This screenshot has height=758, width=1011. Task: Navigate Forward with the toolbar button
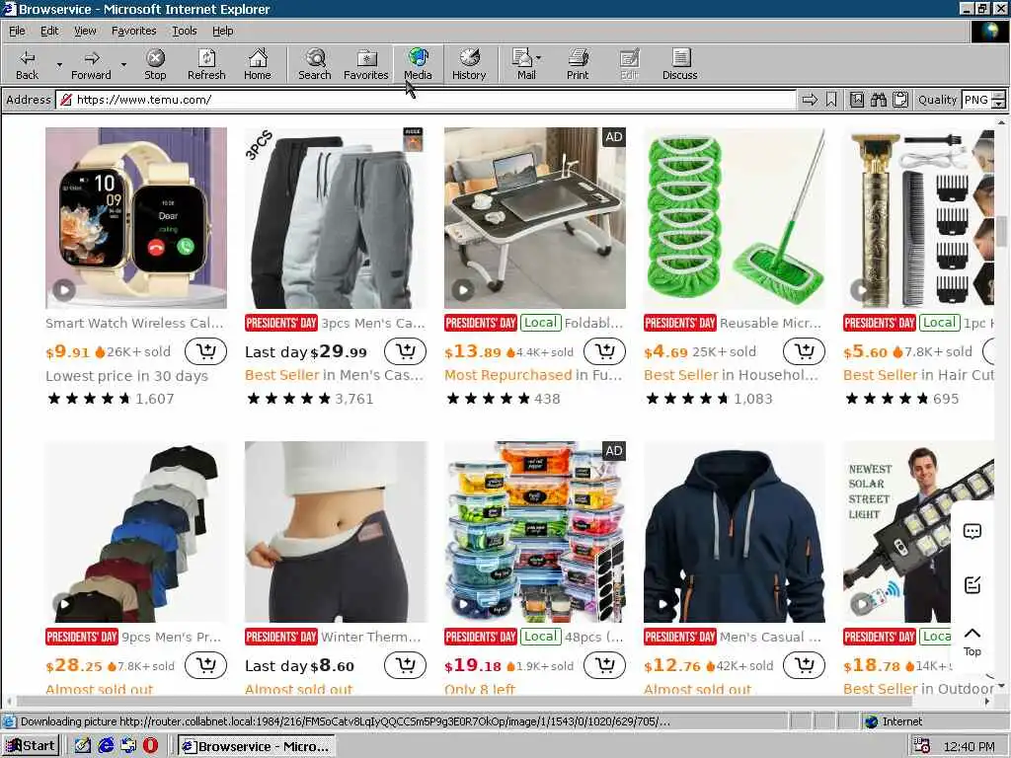click(91, 64)
